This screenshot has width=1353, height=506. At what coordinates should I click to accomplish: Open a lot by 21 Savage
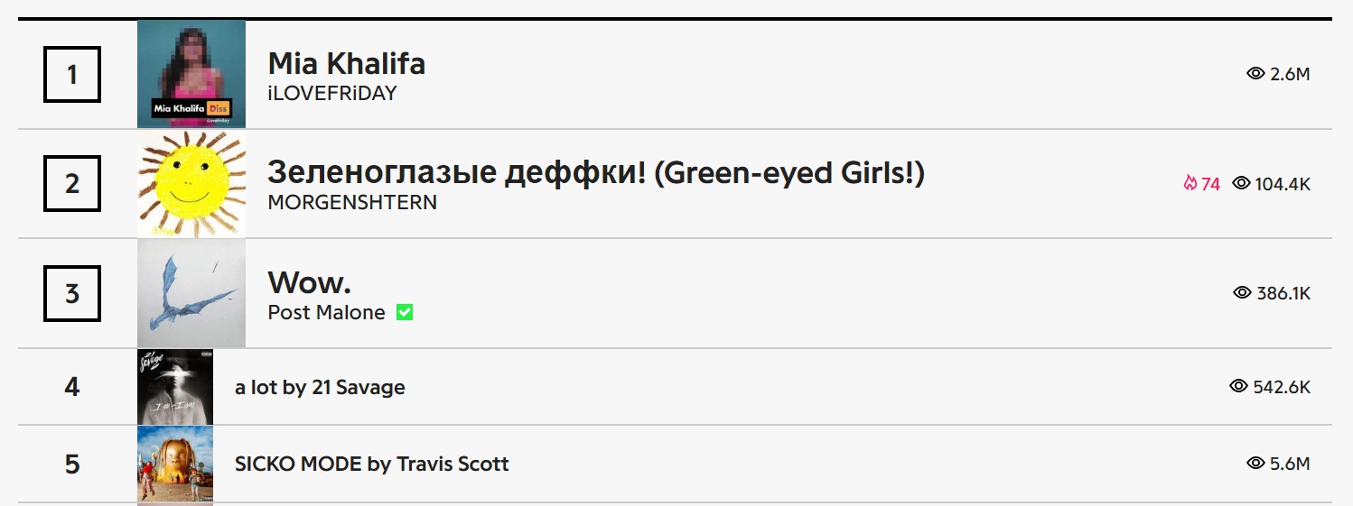tap(320, 388)
